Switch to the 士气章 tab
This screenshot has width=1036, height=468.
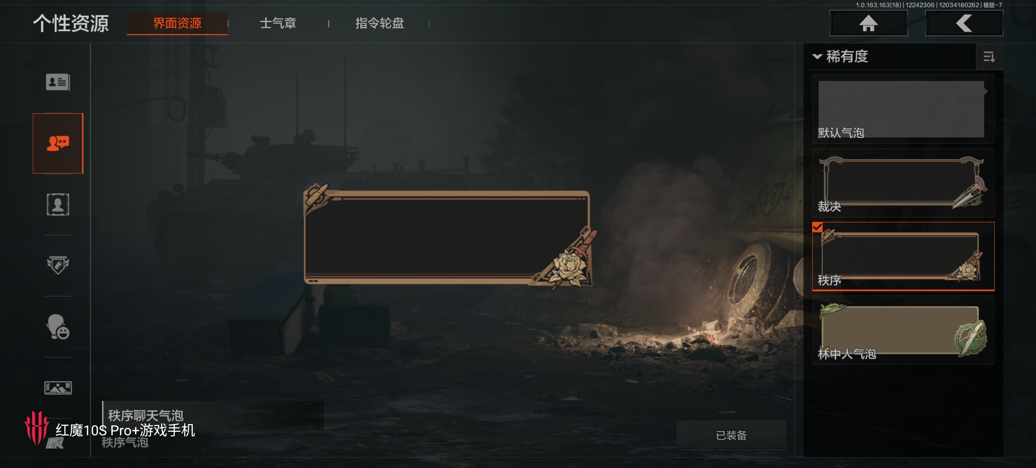point(278,23)
